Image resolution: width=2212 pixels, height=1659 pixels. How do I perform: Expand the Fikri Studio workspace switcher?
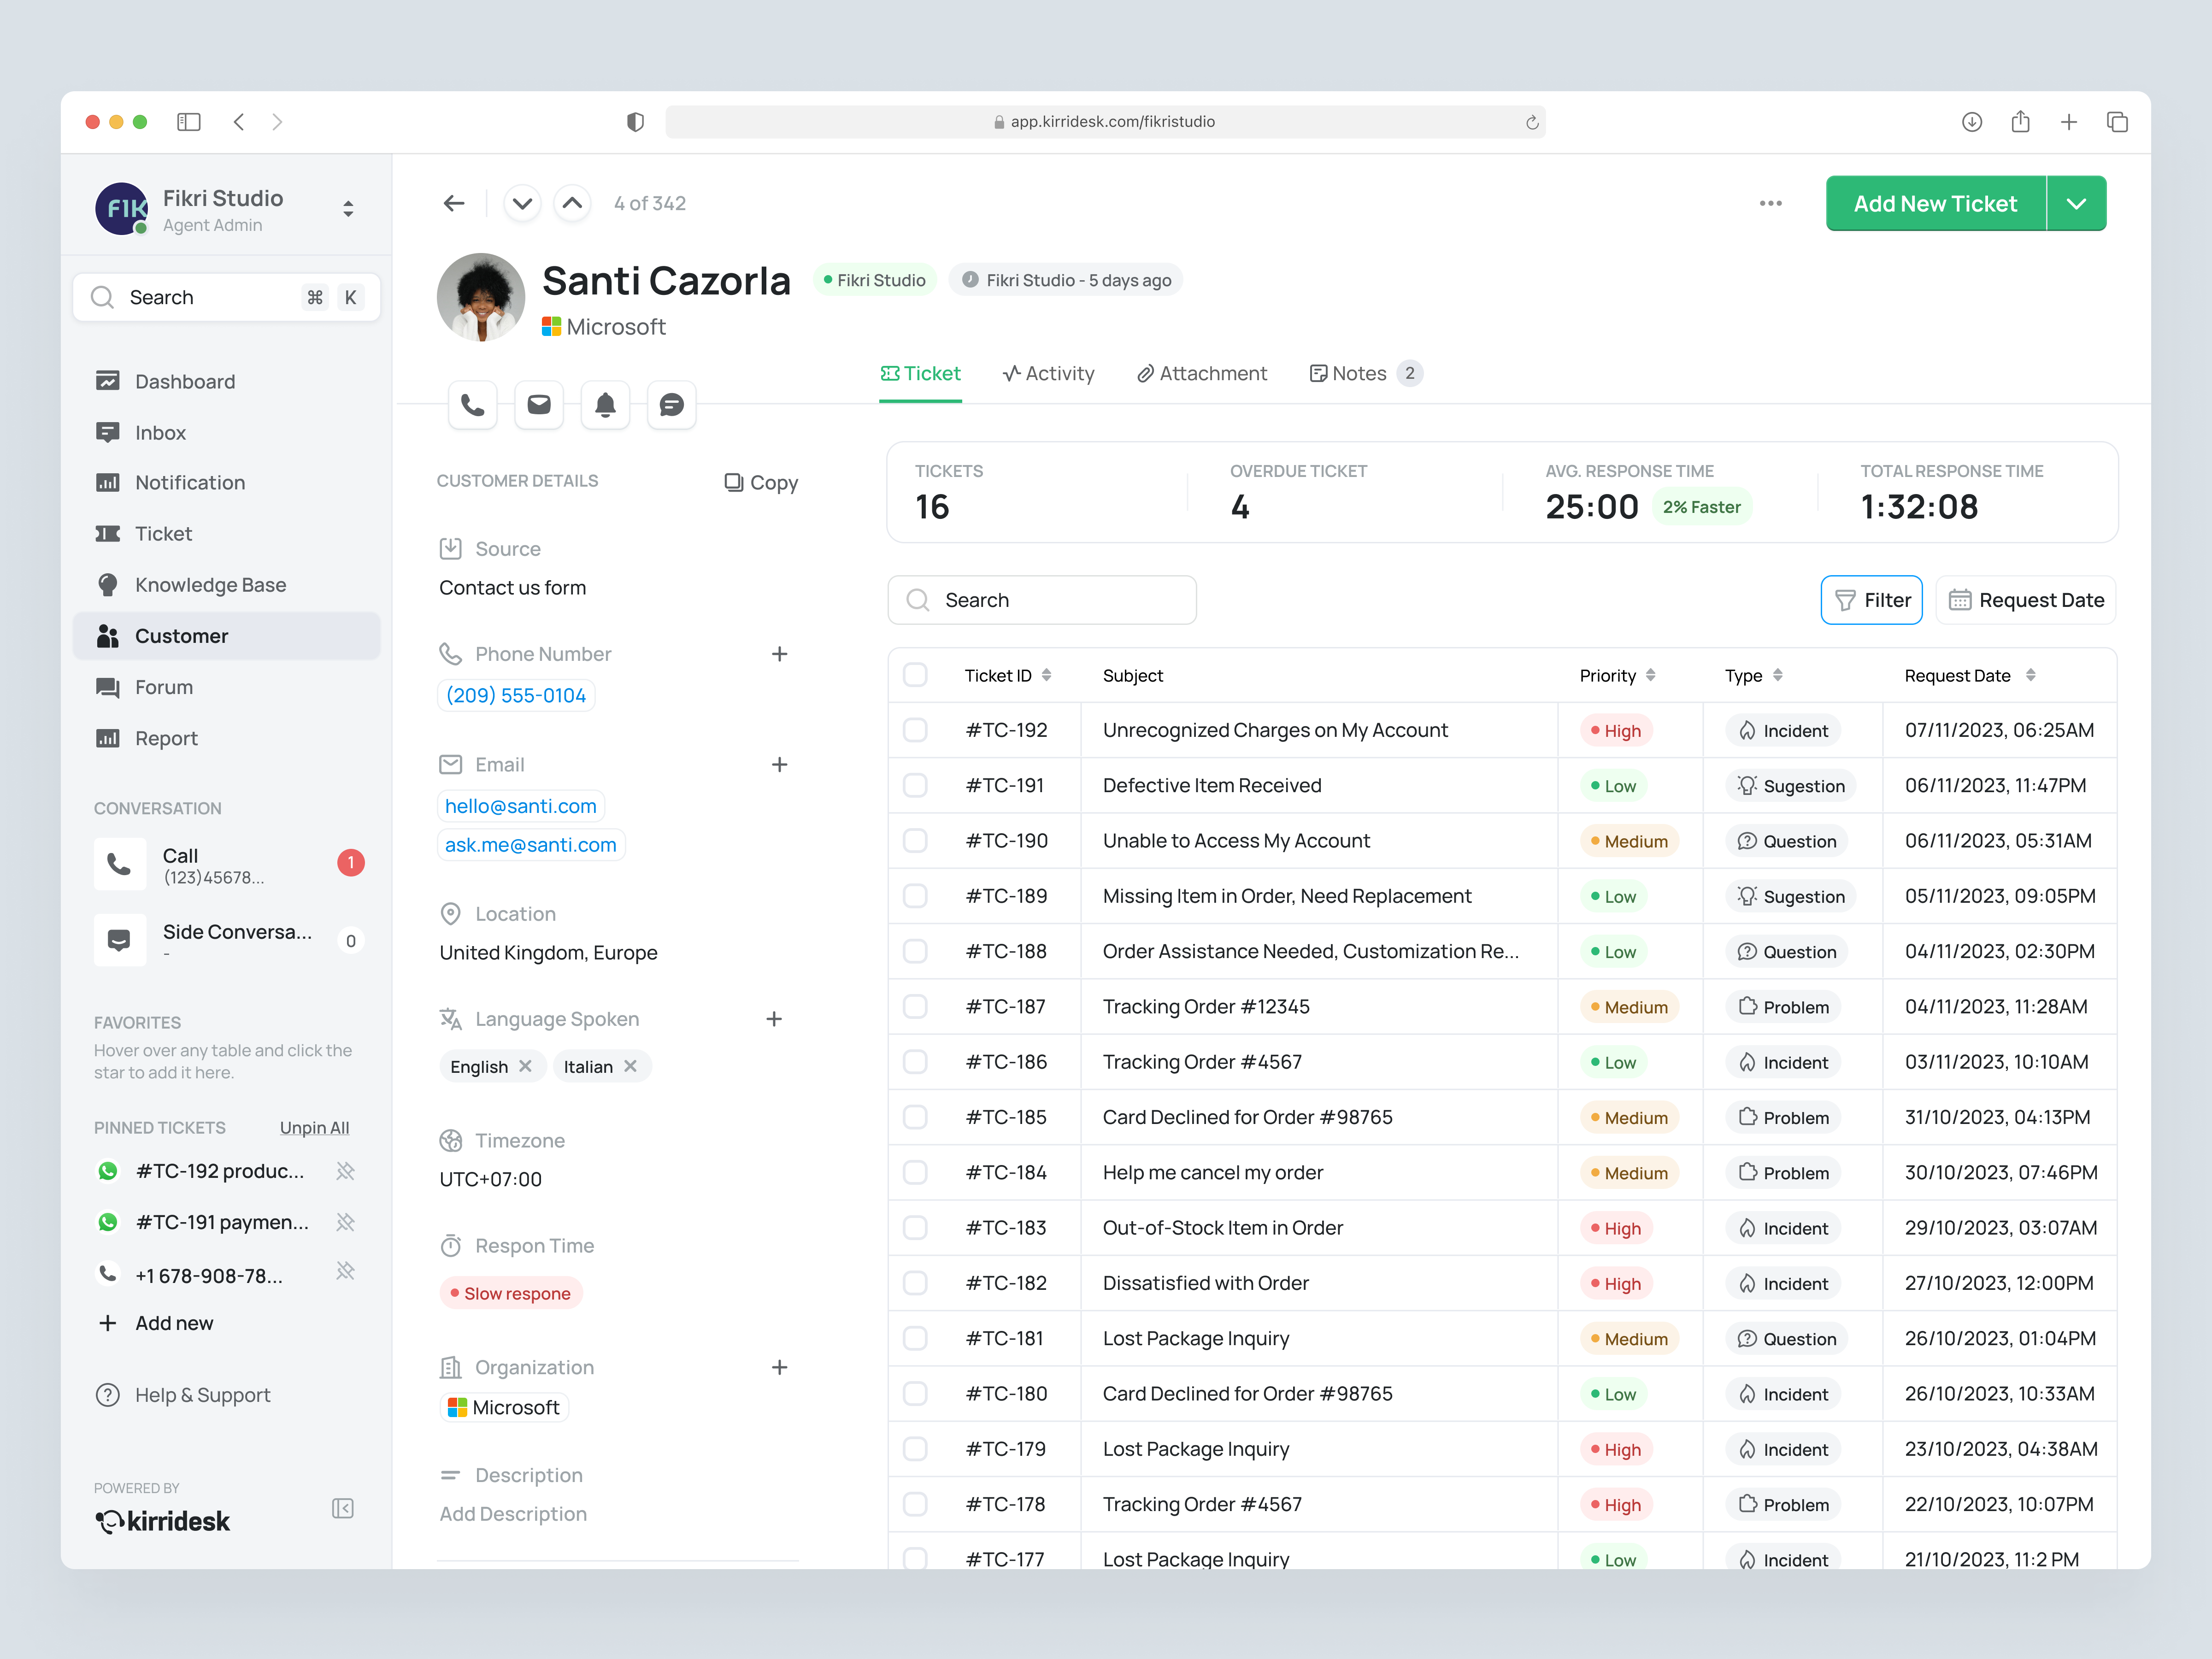coord(348,208)
